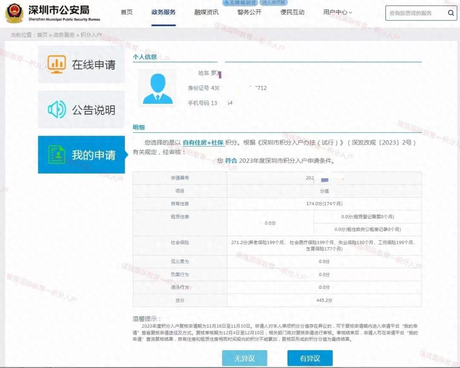Click the 我的申请 document icon
Image resolution: width=460 pixels, height=368 pixels.
56,155
